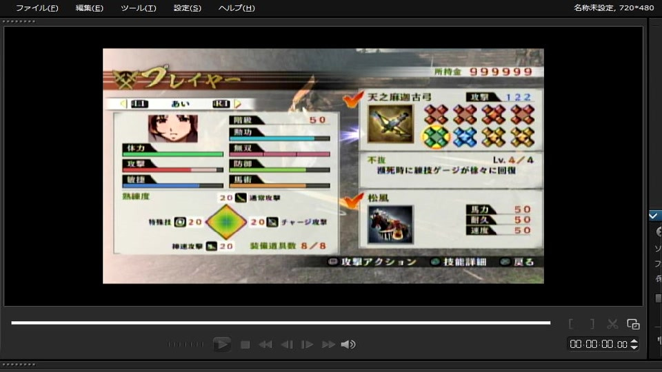This screenshot has width=662, height=372.
Task: Jump to the start with rewind button
Action: 265,344
